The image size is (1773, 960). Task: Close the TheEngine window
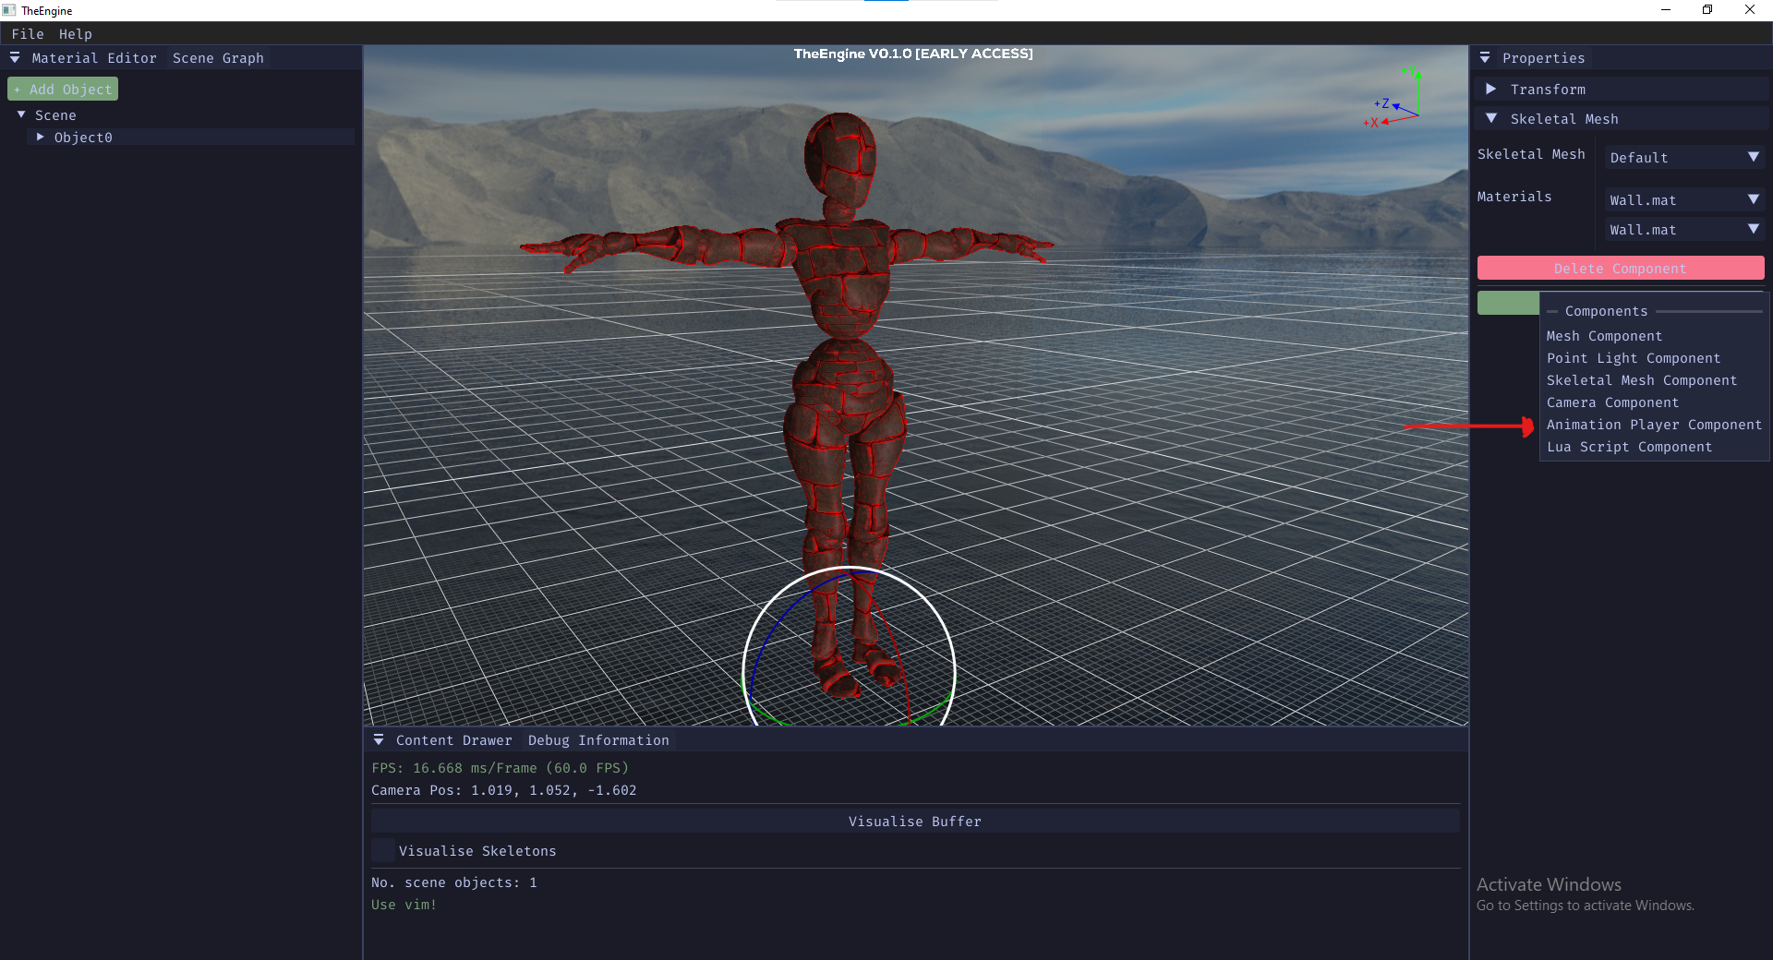(x=1750, y=10)
